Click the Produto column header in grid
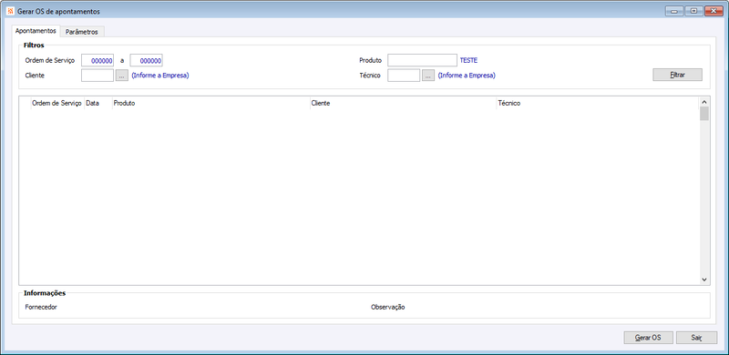Screen dimensions: 729x355 tap(211, 103)
